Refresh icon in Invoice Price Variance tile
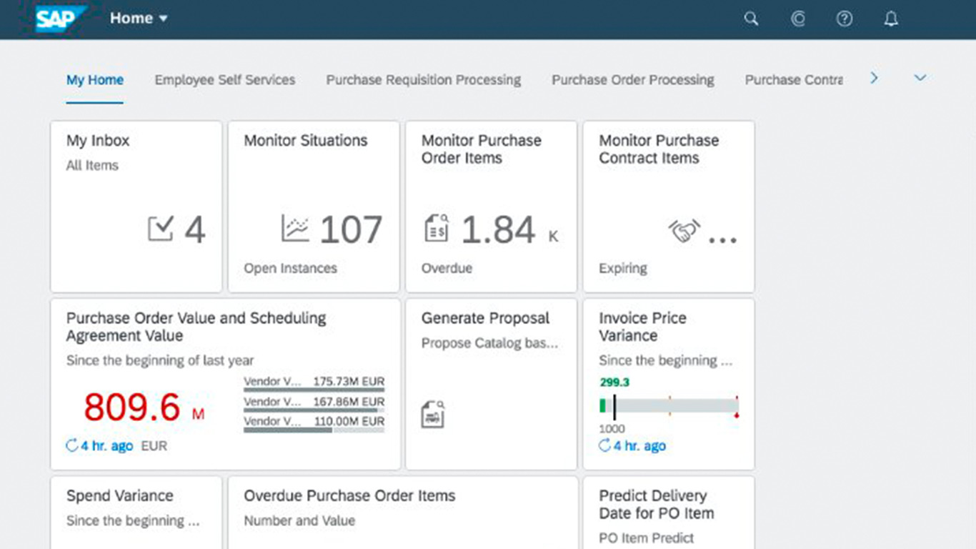The width and height of the screenshot is (976, 549). point(605,445)
